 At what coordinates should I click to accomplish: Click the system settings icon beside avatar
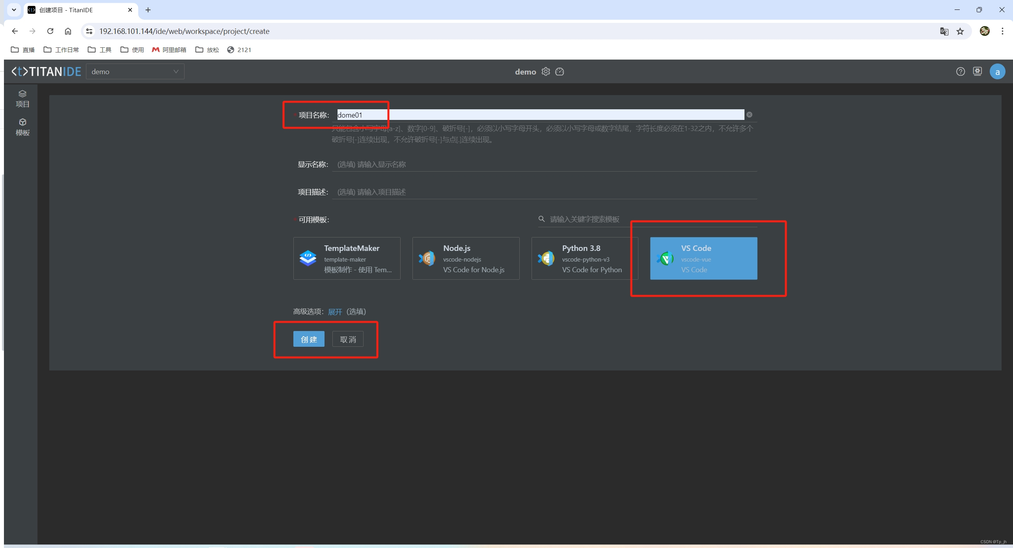pos(977,71)
